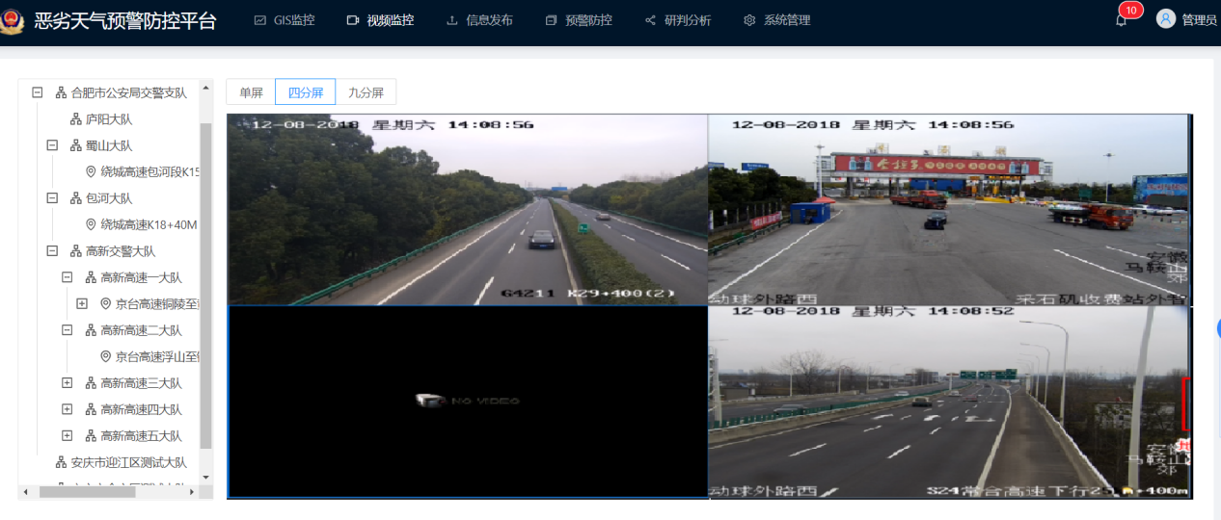Select the toll station camera feed
This screenshot has height=520, width=1221.
[x=948, y=209]
